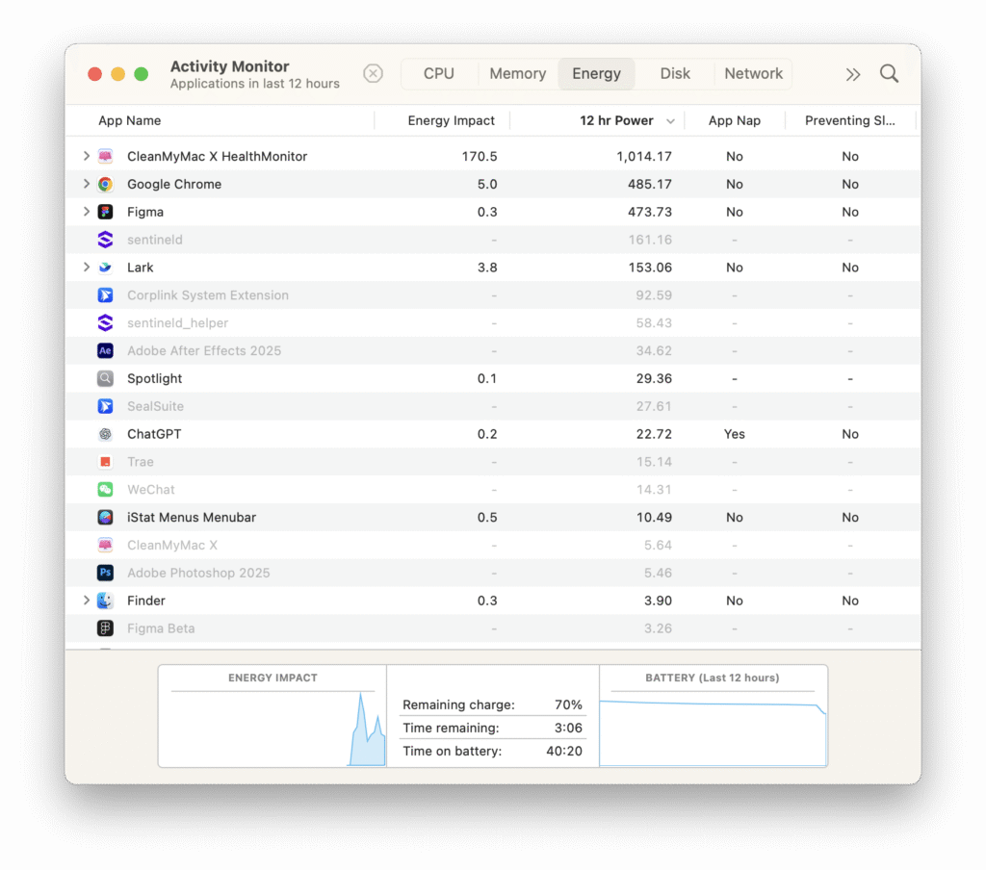Click the Trae app icon
The width and height of the screenshot is (986, 870).
[105, 461]
